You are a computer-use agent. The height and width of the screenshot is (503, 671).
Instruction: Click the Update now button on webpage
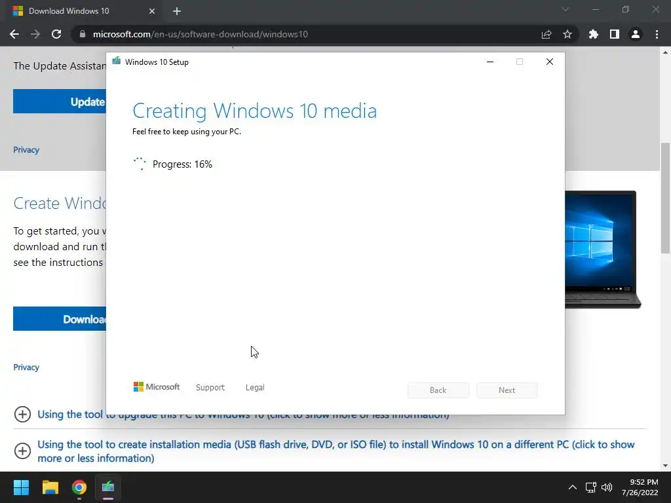coord(60,102)
